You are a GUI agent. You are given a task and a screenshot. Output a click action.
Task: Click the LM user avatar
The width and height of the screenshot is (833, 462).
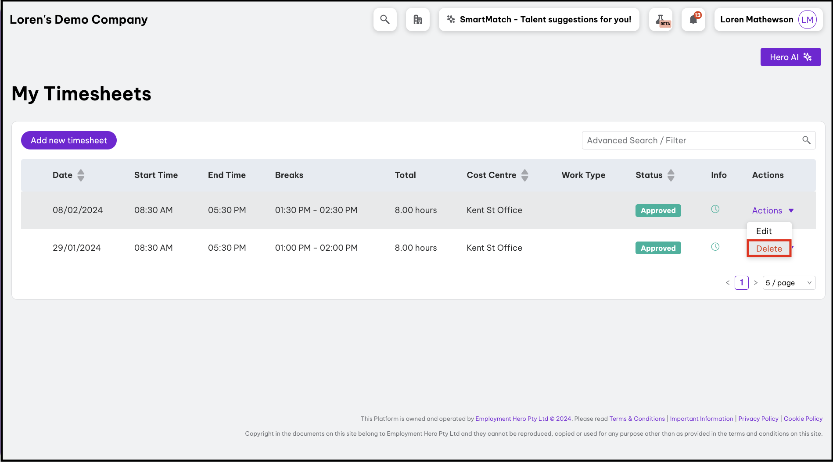coord(807,20)
